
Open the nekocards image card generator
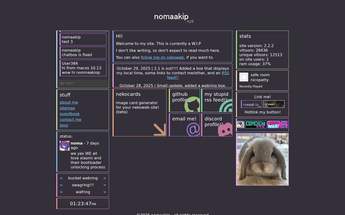(139, 113)
